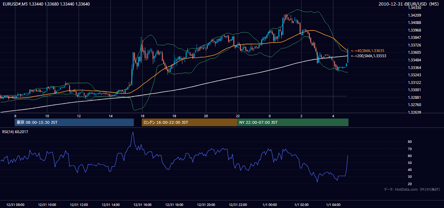Click price axis label 1.32760

point(414,105)
